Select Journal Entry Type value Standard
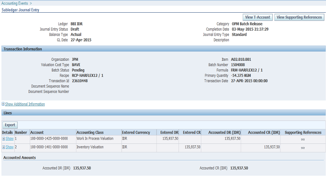The width and height of the screenshot is (326, 176). click(239, 34)
